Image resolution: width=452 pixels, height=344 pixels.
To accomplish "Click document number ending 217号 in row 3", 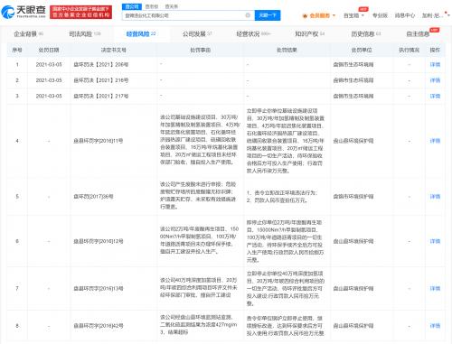I will (101, 96).
